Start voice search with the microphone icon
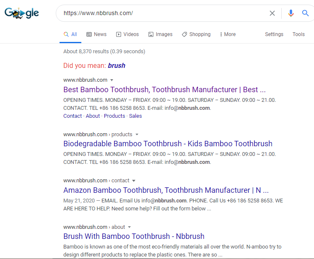Viewport: 314px width, 259px height. click(x=291, y=13)
